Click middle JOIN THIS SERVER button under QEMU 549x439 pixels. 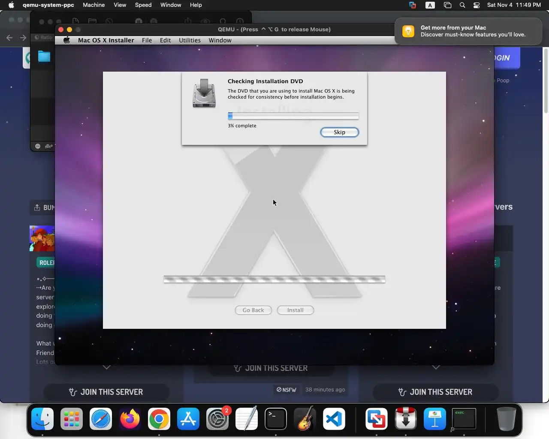tap(271, 368)
